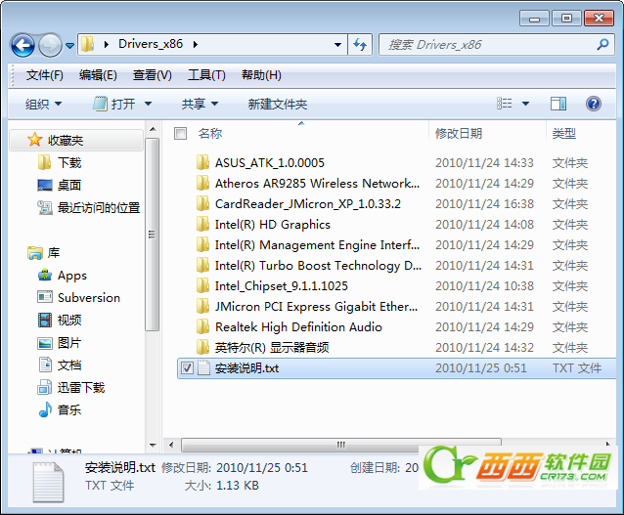The image size is (624, 515).
Task: Open the 视频 library
Action: (x=69, y=320)
